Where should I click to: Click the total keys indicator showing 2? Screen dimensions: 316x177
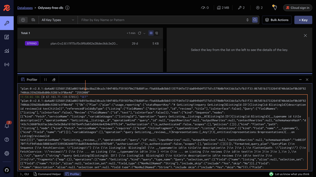tap(241, 8)
